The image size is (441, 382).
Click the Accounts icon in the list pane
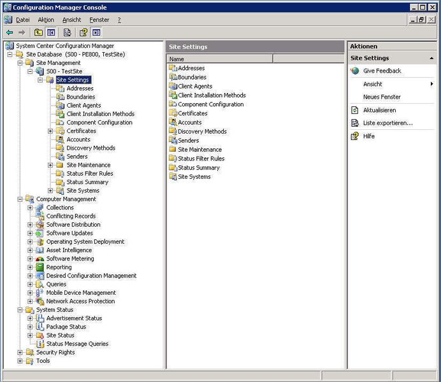(173, 122)
